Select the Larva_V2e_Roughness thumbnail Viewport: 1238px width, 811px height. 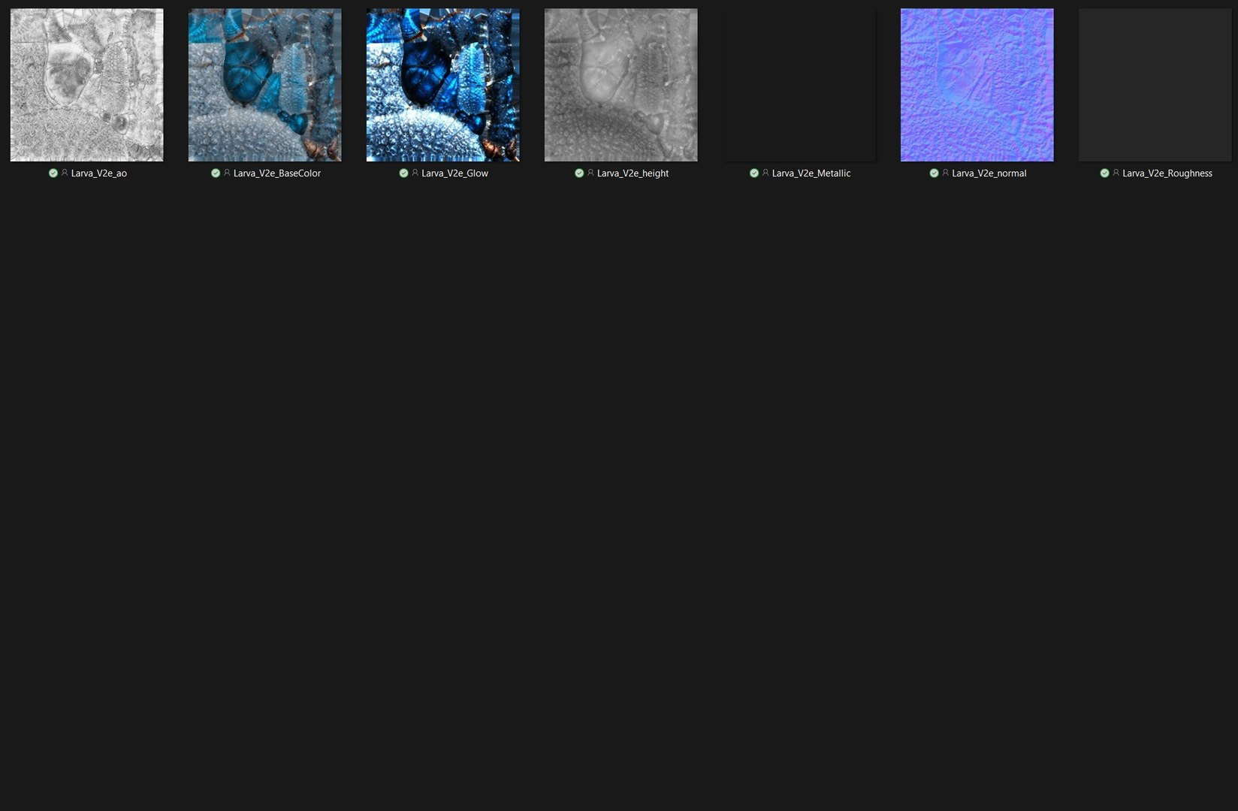pos(1155,85)
